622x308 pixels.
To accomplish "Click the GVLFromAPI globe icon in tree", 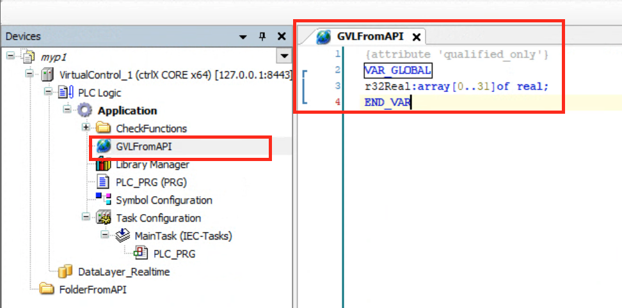I will click(104, 146).
